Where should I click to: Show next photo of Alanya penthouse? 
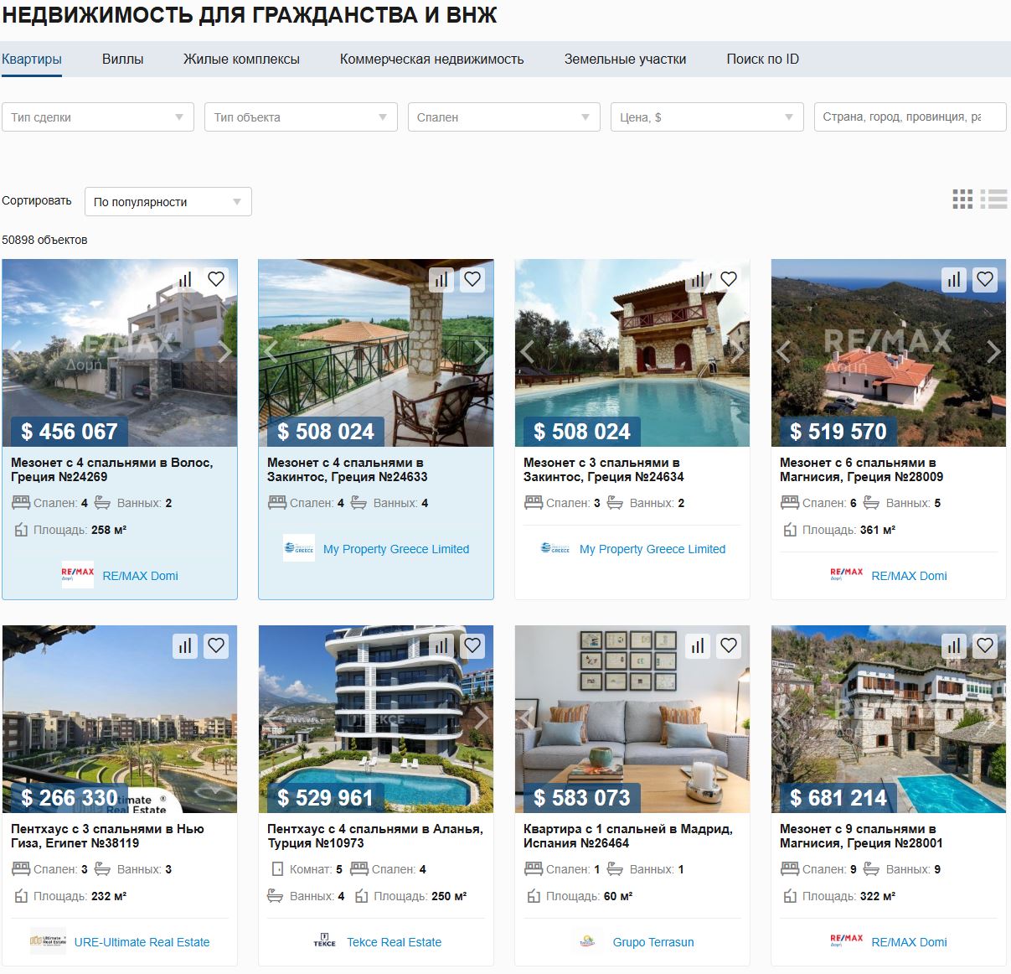pos(480,718)
